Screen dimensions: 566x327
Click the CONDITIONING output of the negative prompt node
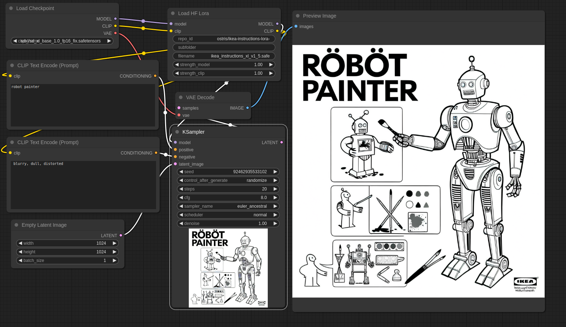point(156,153)
